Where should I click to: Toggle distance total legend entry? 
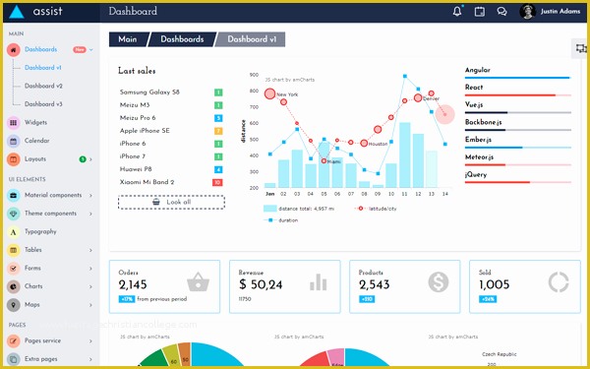coord(299,209)
